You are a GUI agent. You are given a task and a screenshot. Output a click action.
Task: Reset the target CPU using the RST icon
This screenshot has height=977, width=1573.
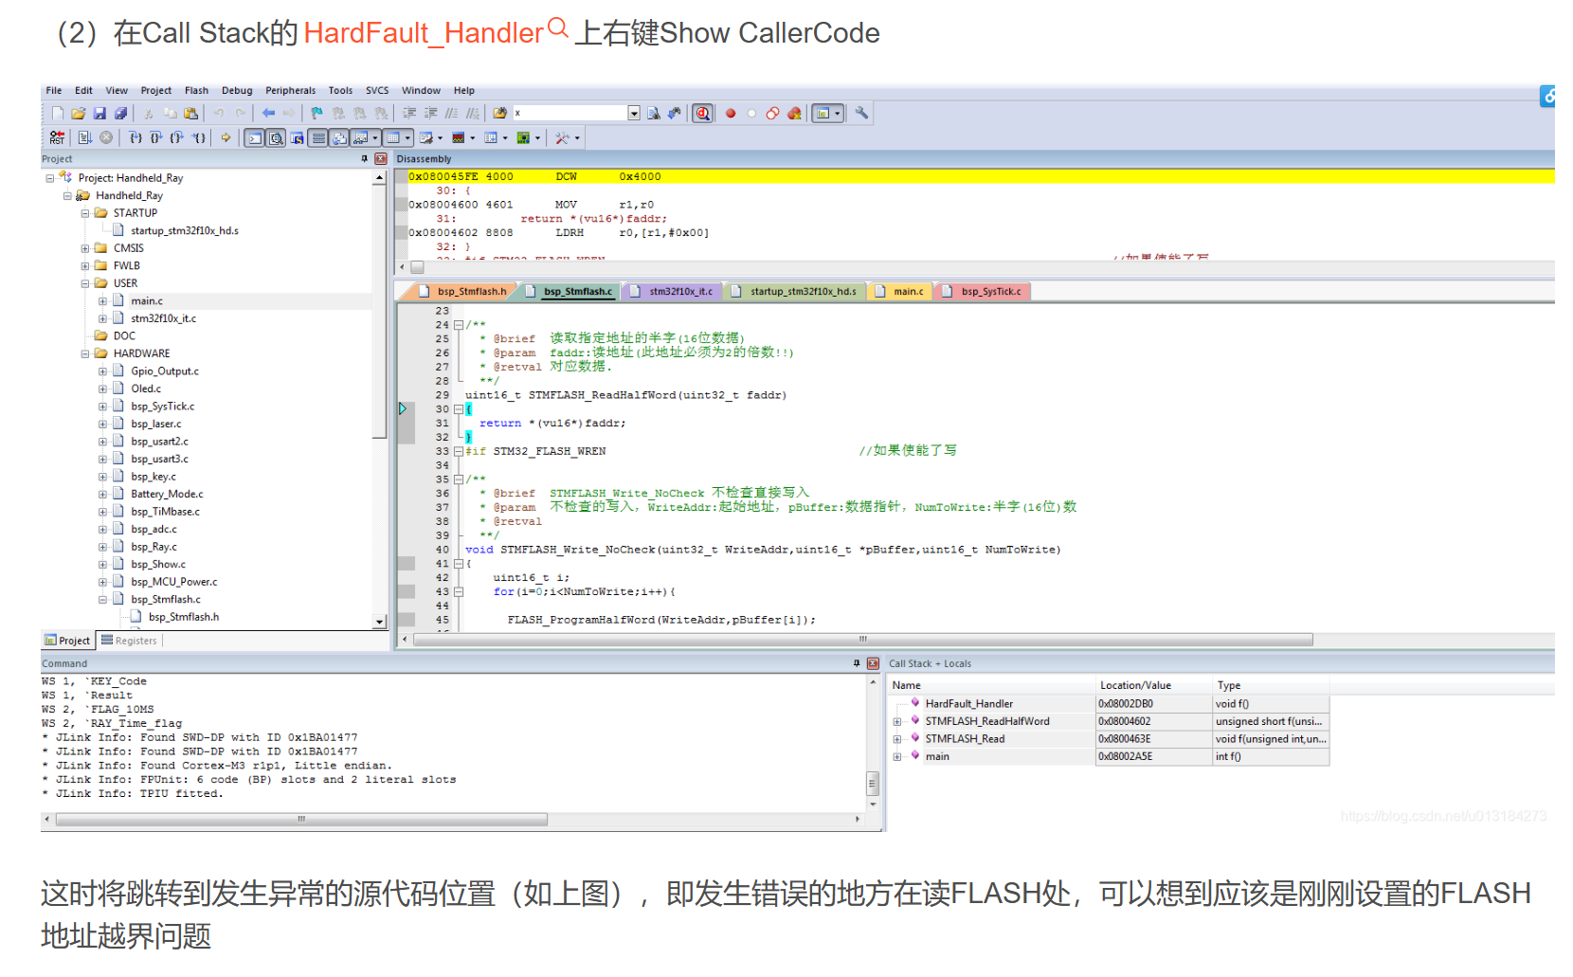point(57,137)
